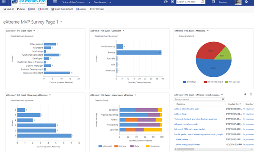Click Delete in the command bar

tap(43, 9)
